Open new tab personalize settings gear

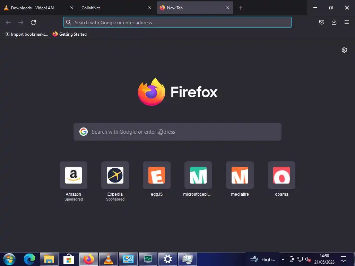pos(344,50)
